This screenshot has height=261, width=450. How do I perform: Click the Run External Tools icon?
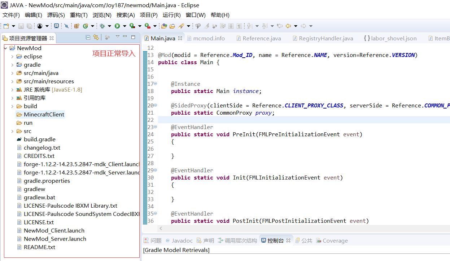click(x=147, y=26)
